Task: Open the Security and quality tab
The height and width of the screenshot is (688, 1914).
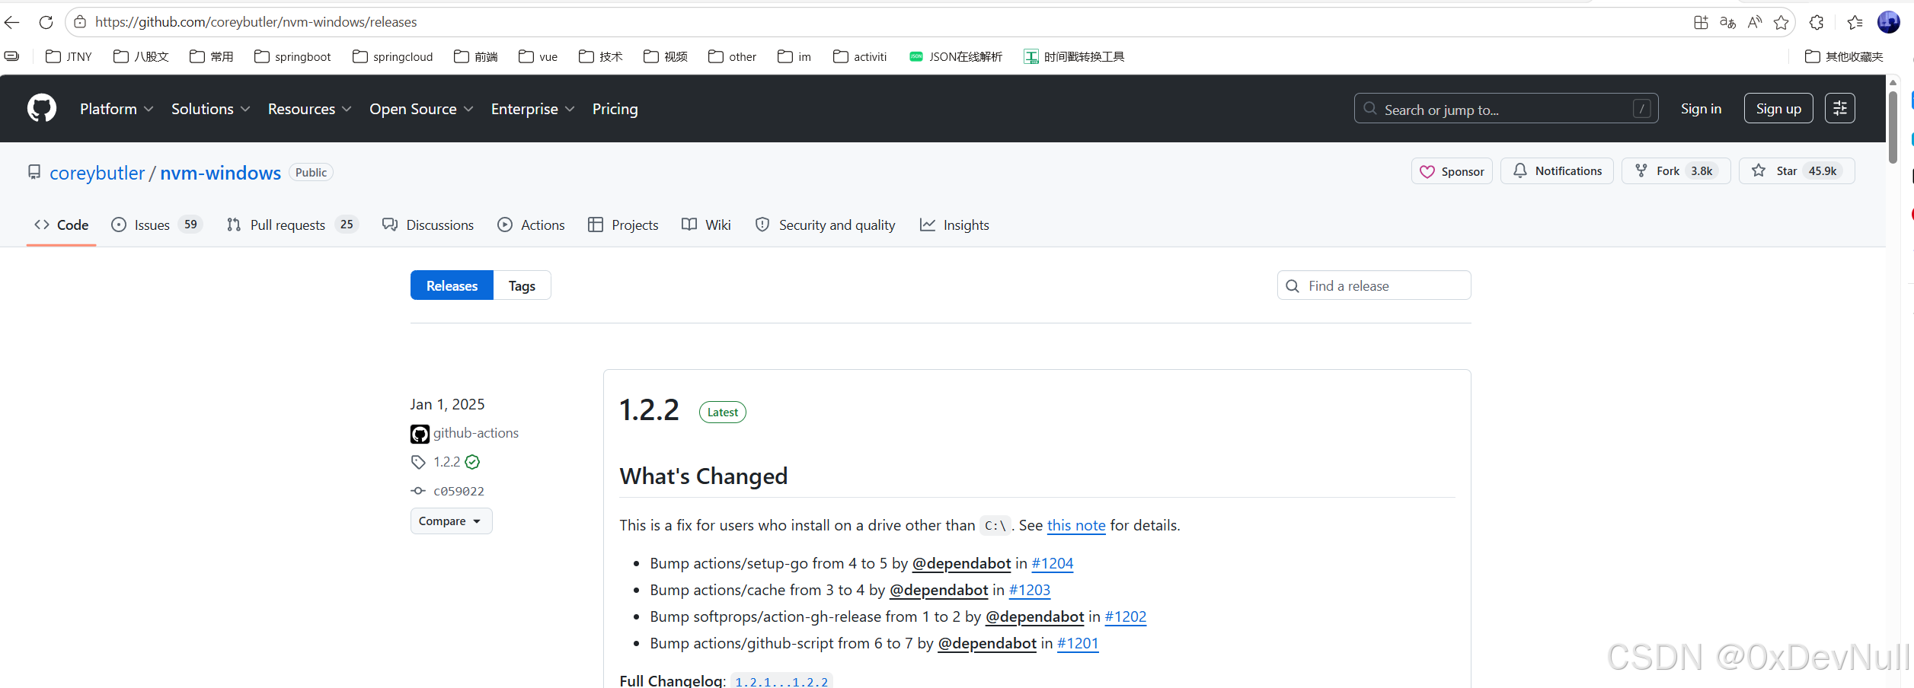Action: point(825,225)
